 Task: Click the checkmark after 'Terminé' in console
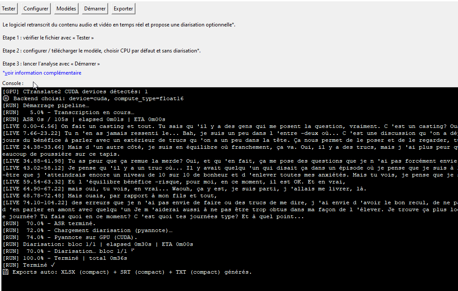[x=53, y=265]
